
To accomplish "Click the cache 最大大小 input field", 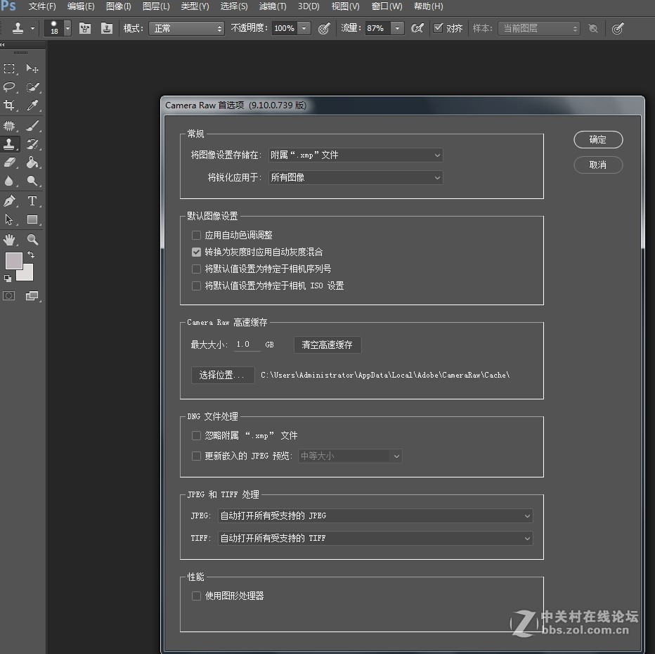I will tap(247, 345).
